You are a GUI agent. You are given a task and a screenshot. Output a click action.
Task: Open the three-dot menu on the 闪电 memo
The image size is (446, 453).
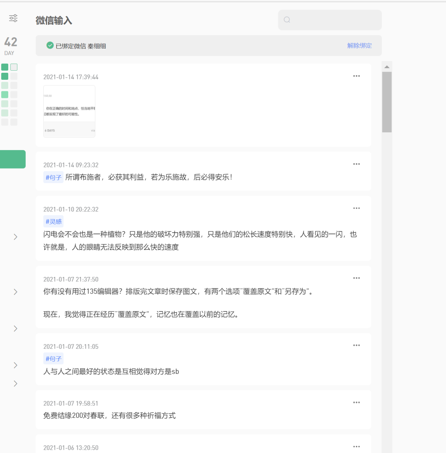click(x=356, y=208)
